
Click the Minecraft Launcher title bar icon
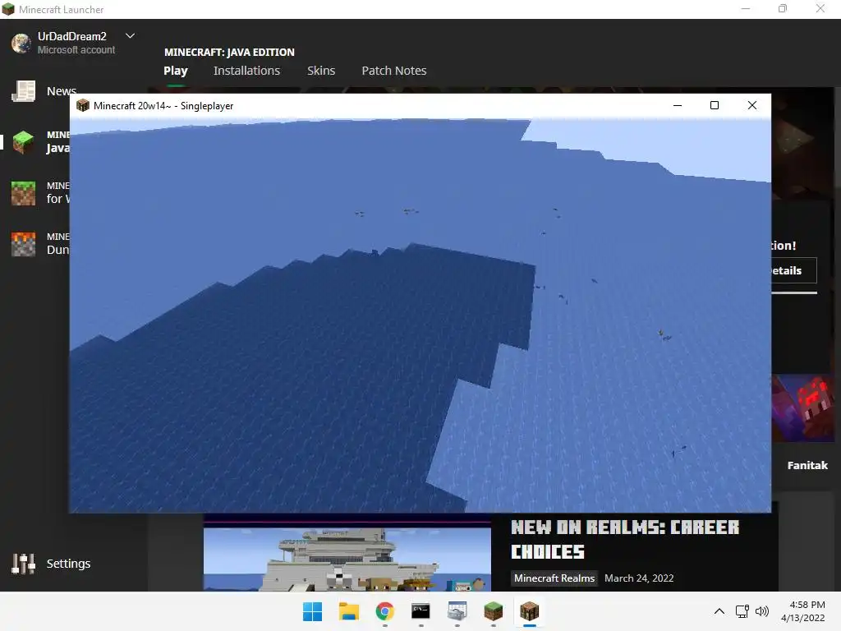coord(8,9)
